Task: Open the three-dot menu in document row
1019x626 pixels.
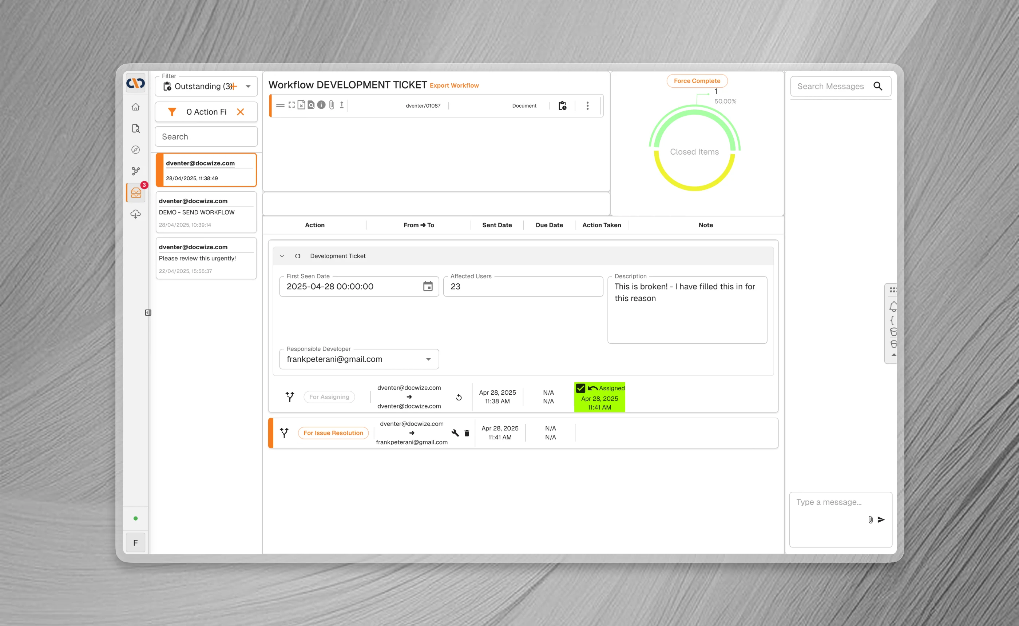Action: (x=587, y=105)
